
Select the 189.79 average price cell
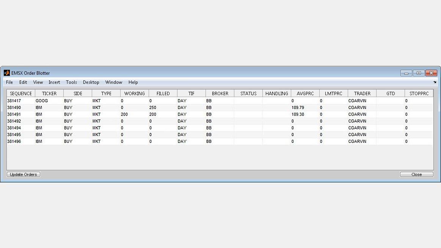[x=298, y=108]
